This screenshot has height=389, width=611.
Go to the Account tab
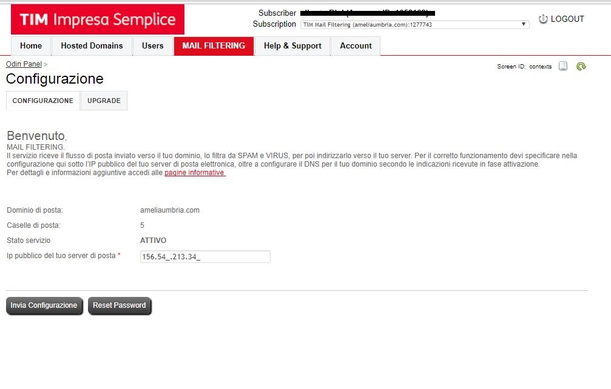coord(356,46)
